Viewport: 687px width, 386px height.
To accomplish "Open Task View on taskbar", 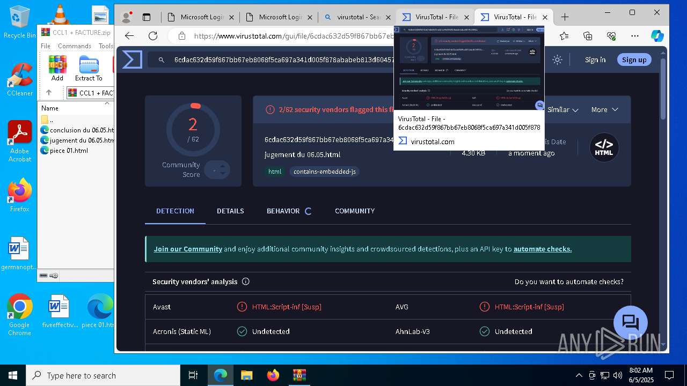I will pos(193,375).
